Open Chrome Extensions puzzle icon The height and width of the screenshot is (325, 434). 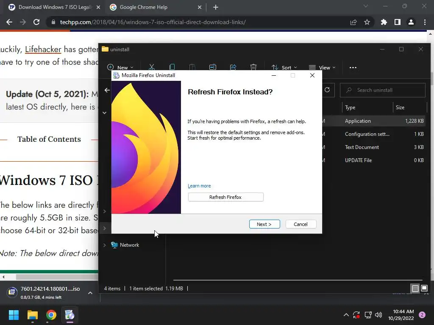coord(384,22)
